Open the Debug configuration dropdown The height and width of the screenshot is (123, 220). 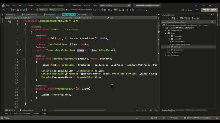click(x=43, y=10)
